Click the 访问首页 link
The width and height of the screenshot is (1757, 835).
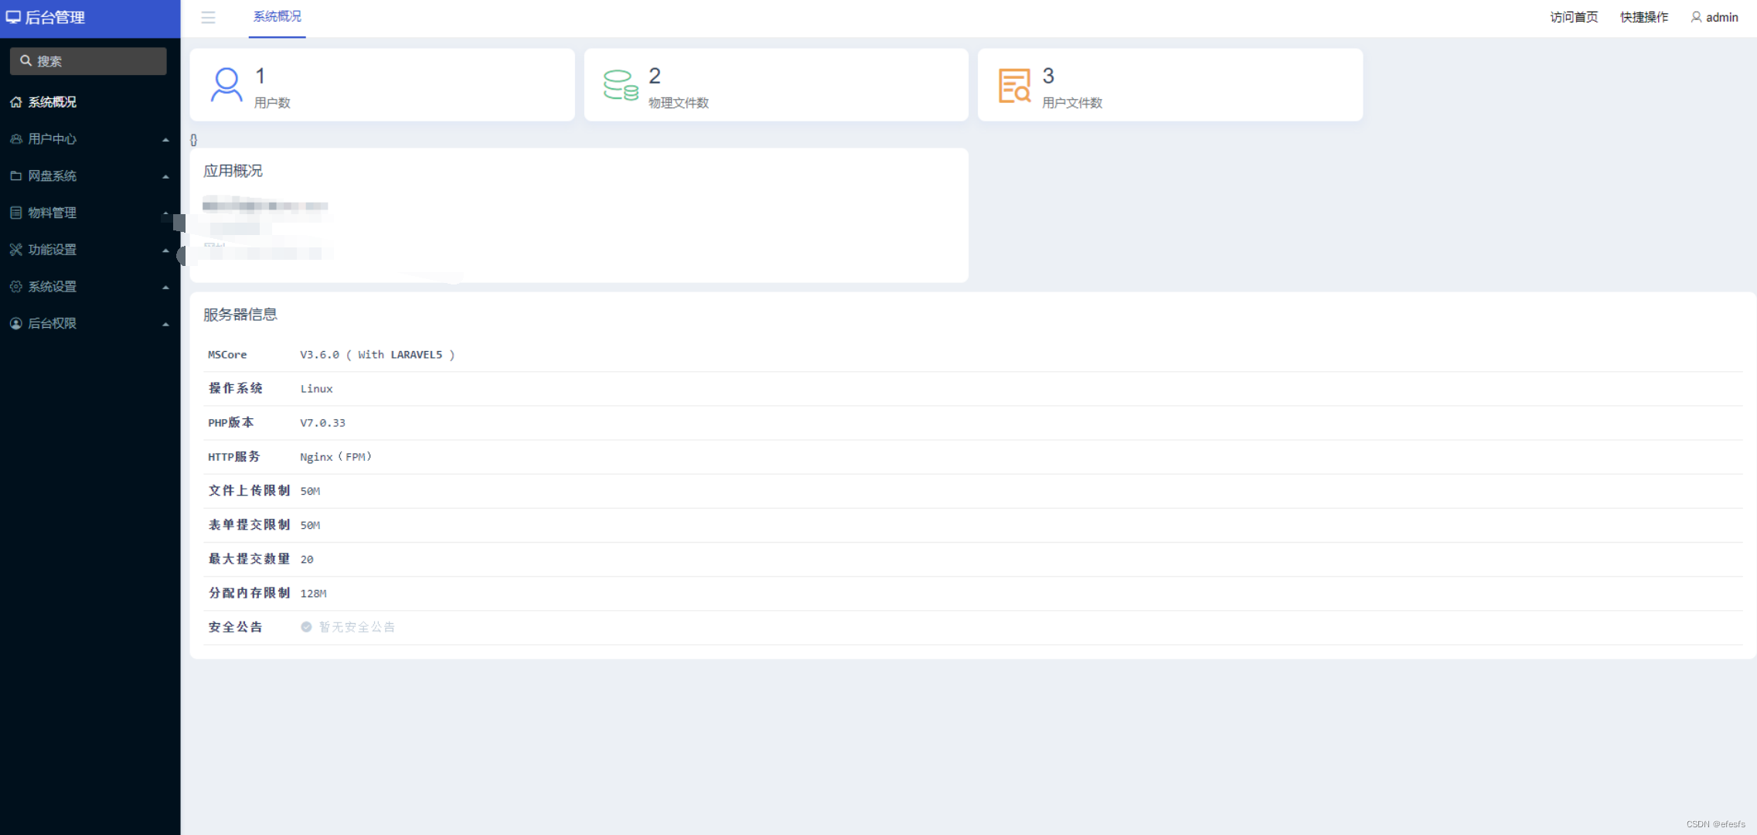[1573, 17]
